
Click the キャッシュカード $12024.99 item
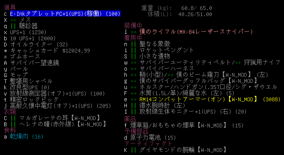pyautogui.click(x=50, y=51)
